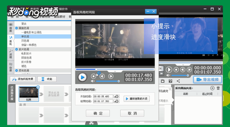The height and width of the screenshot is (127, 230).
Task: Set start time from the current position
Action: point(117,96)
